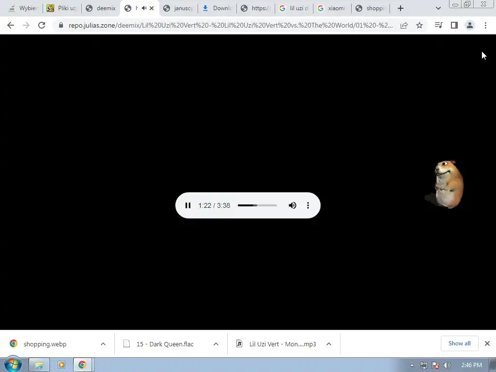Viewport: 496px width, 372px height.
Task: Pause the audio playback
Action: 188,205
